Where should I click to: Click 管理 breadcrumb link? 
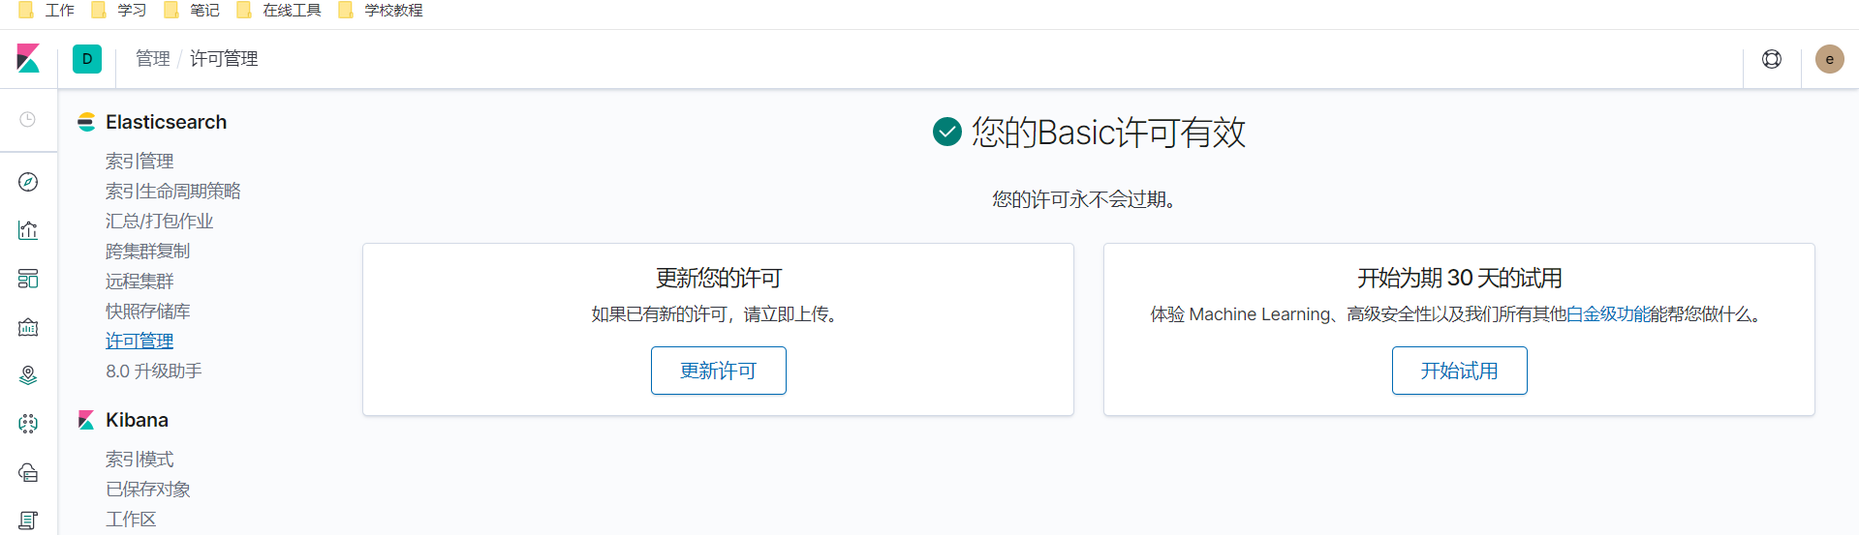point(153,59)
